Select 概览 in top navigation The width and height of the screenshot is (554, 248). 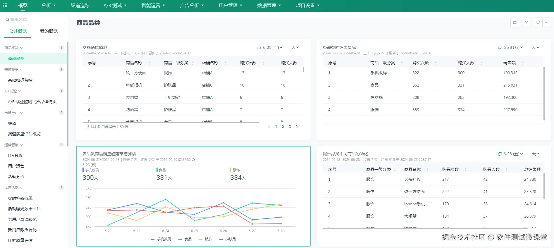point(23,5)
